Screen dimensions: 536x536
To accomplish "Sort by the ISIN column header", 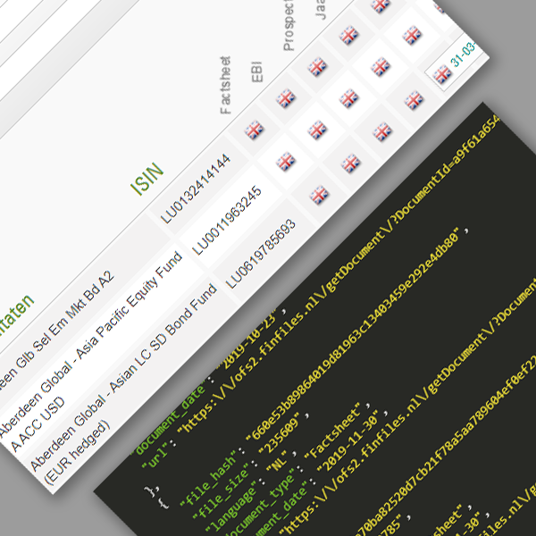I will pyautogui.click(x=147, y=179).
